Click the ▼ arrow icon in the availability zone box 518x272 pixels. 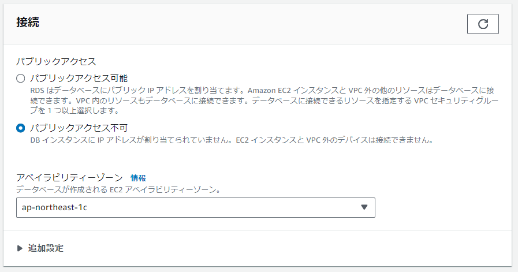point(364,207)
